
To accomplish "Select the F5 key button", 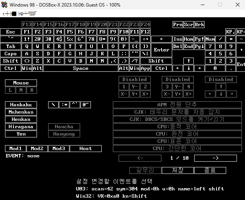I will (70, 32).
